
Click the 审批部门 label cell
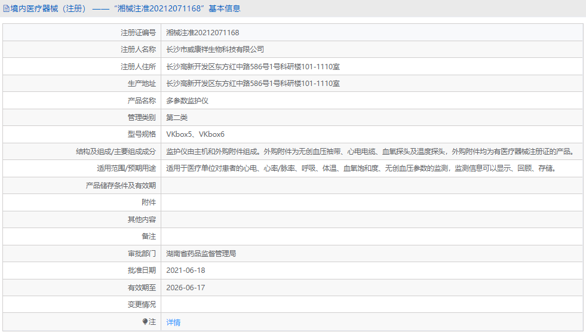tap(82, 253)
